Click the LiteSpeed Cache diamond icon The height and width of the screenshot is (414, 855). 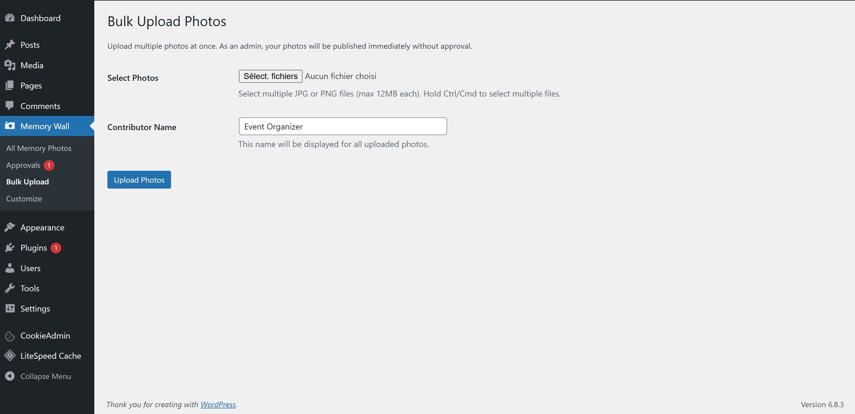coord(10,356)
